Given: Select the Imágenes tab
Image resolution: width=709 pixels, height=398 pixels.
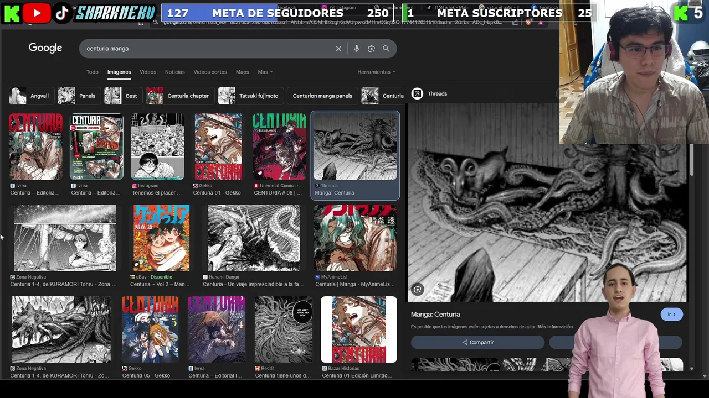Looking at the screenshot, I should (x=119, y=72).
